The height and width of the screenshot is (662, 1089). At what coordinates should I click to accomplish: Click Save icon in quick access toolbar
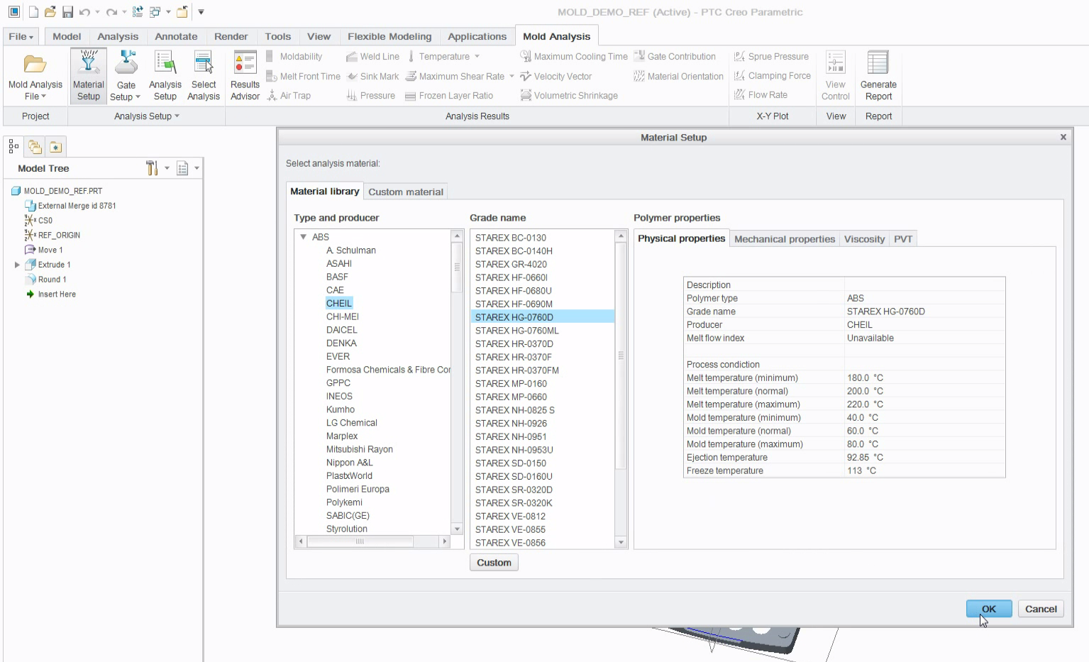(67, 12)
